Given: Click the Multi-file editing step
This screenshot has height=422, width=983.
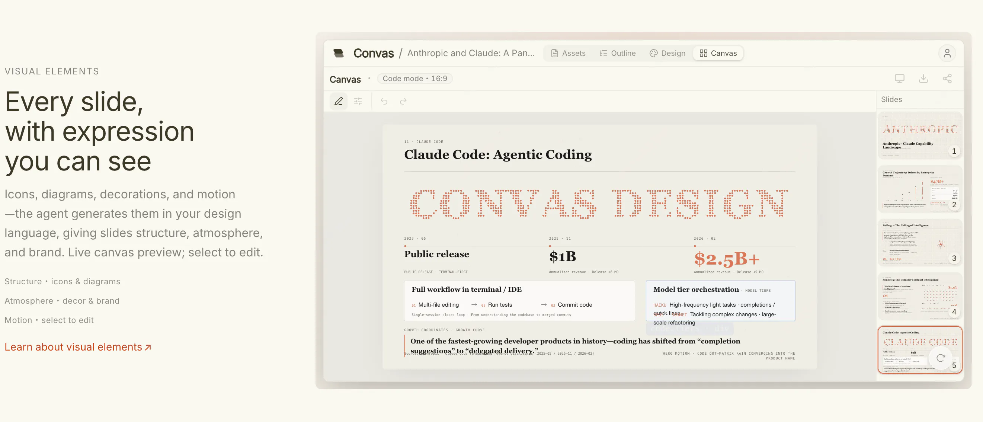Looking at the screenshot, I should (x=438, y=304).
